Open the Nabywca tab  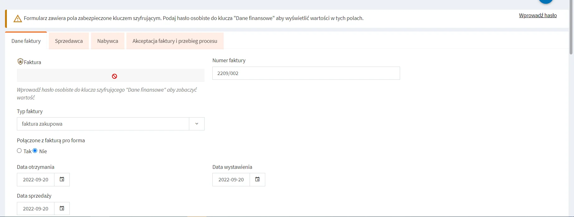tap(108, 41)
